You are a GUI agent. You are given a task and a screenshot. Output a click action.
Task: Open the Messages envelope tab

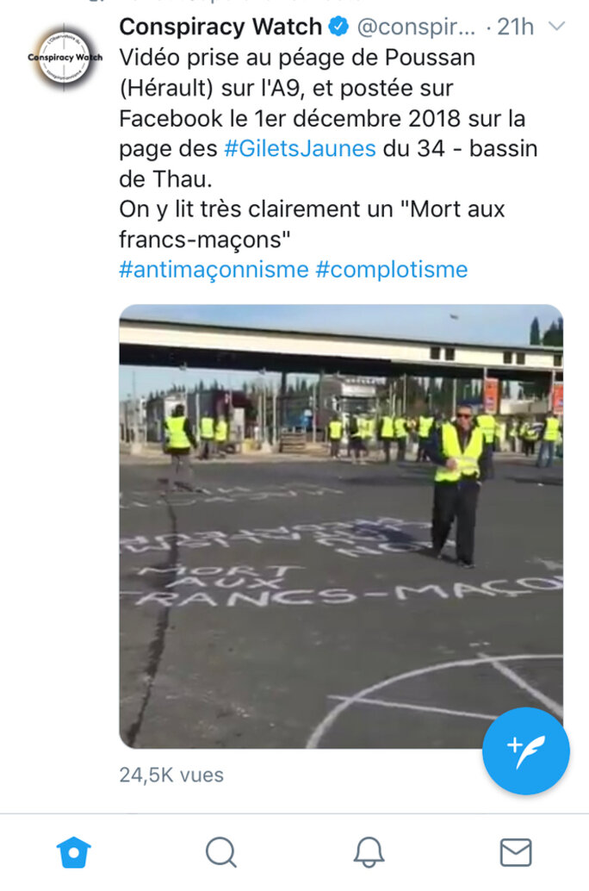(516, 852)
